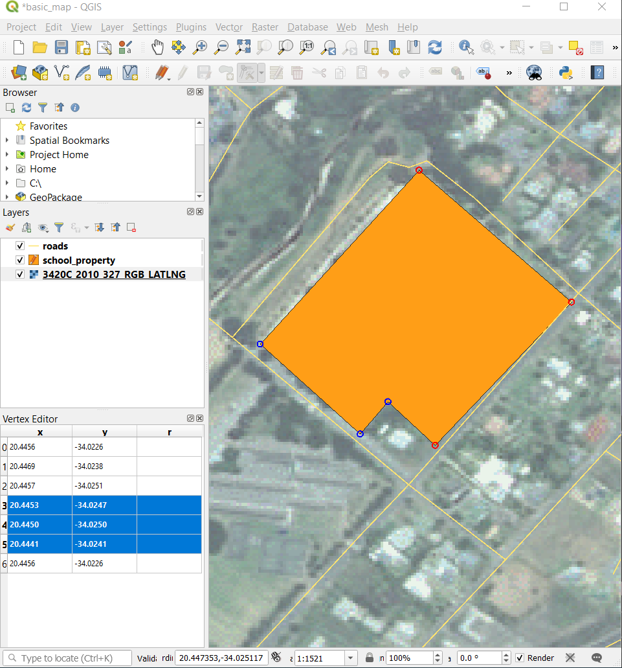Image resolution: width=622 pixels, height=668 pixels.
Task: Open Layer Styling panel paintbrush icon
Action: click(10, 227)
